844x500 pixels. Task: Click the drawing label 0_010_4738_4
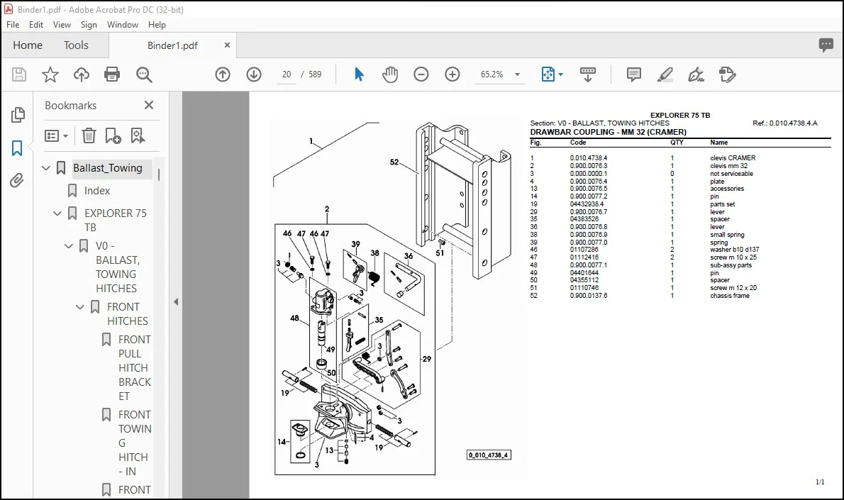[x=488, y=455]
